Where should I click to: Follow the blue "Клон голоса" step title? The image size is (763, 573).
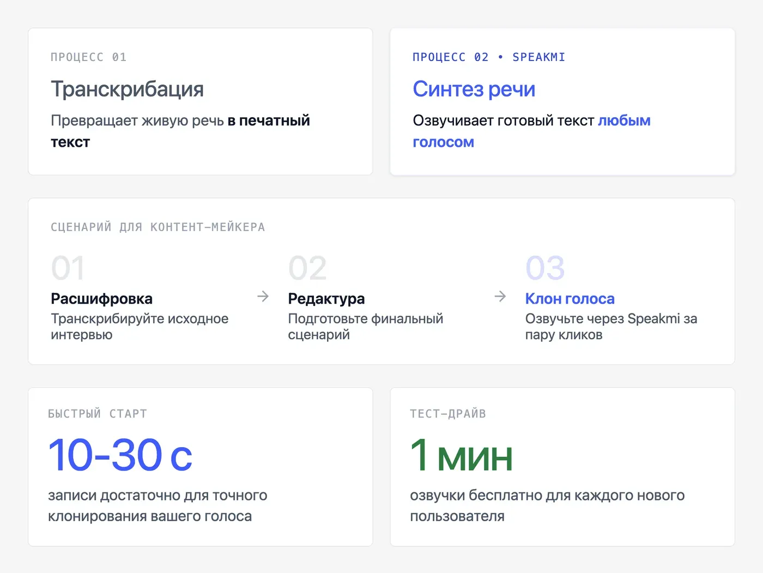(x=570, y=299)
